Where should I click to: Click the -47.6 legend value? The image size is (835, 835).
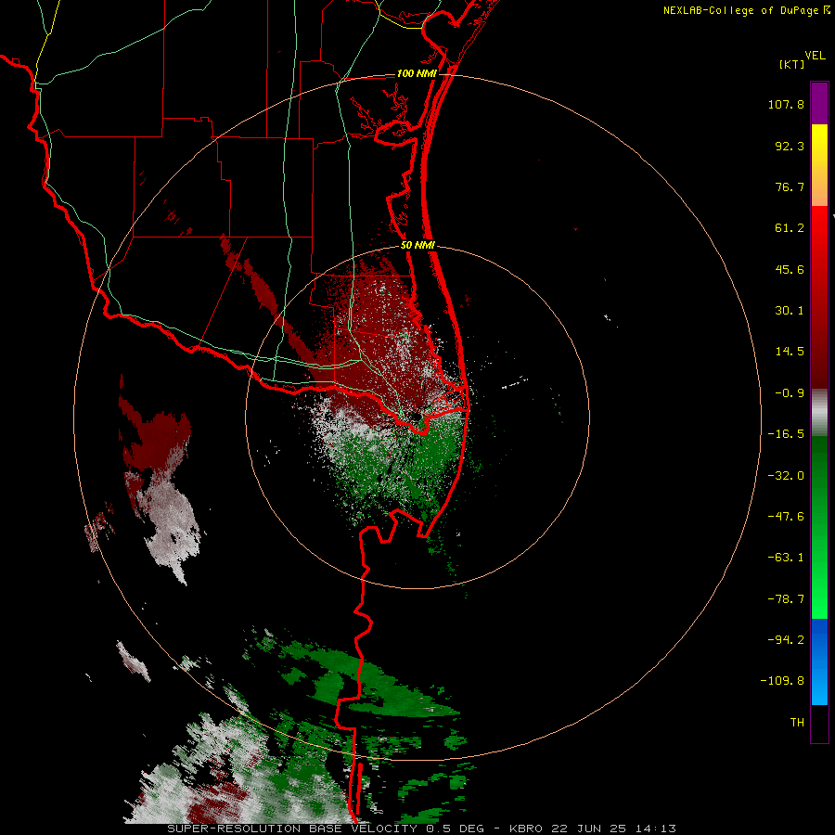point(786,517)
